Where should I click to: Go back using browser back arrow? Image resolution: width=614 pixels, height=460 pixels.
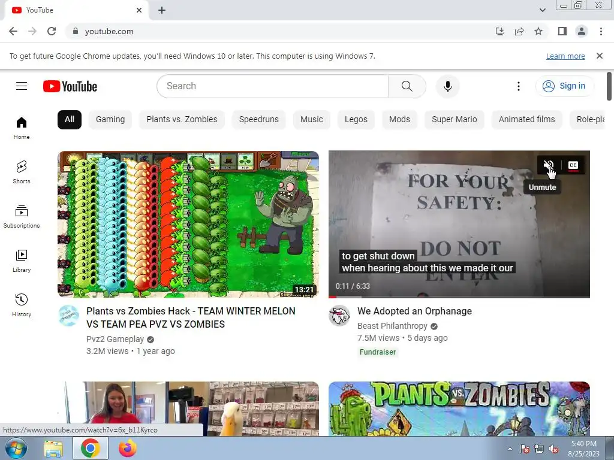click(13, 31)
